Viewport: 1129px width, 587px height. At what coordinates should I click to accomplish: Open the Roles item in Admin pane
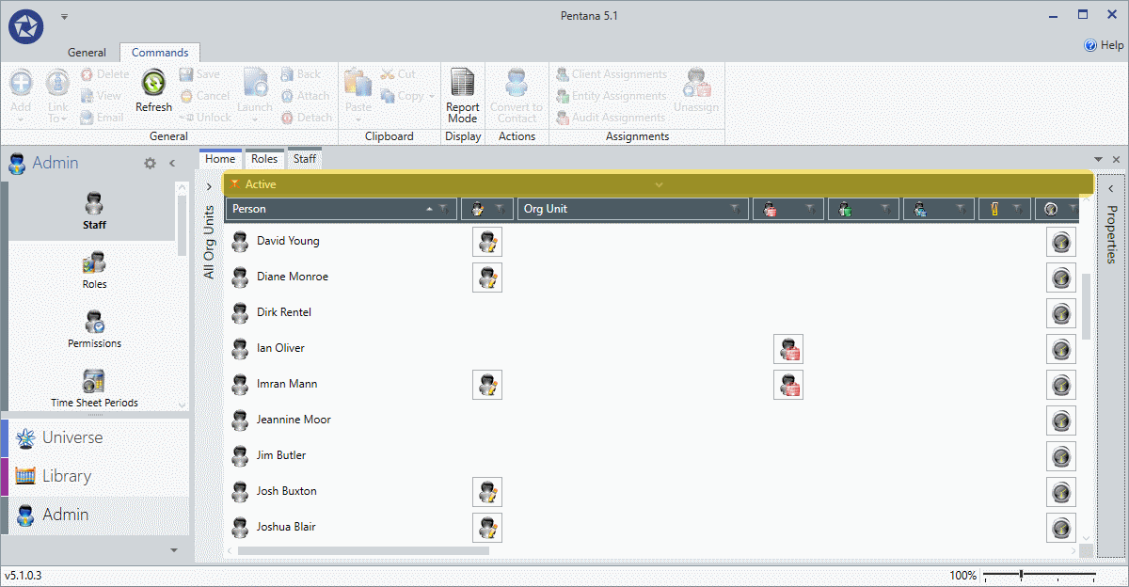coord(94,270)
